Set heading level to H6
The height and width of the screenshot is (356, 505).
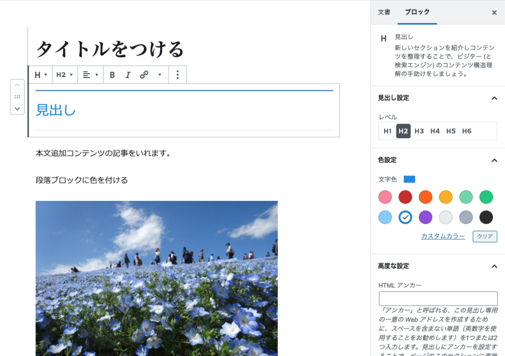pyautogui.click(x=467, y=131)
